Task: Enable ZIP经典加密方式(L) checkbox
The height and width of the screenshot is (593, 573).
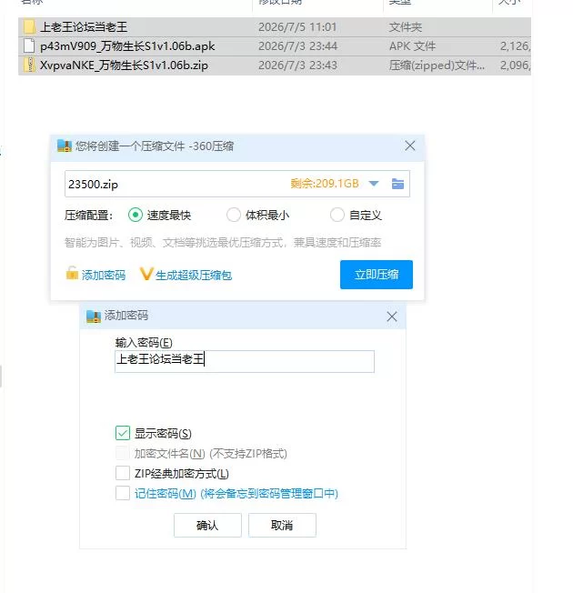Action: [x=123, y=473]
